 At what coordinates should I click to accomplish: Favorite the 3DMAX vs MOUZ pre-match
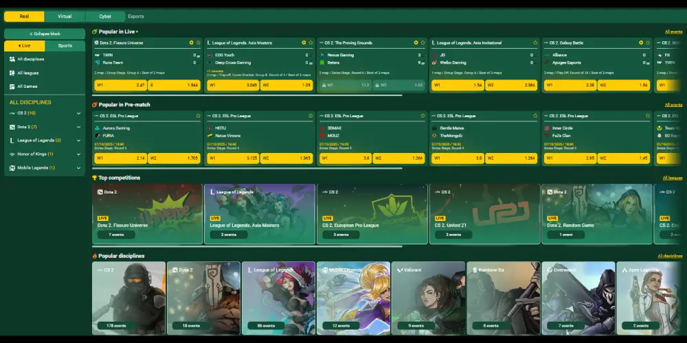click(x=423, y=116)
